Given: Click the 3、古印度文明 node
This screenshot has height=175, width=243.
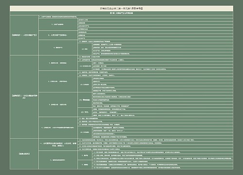Looking at the screenshot, I should [x=58, y=105].
